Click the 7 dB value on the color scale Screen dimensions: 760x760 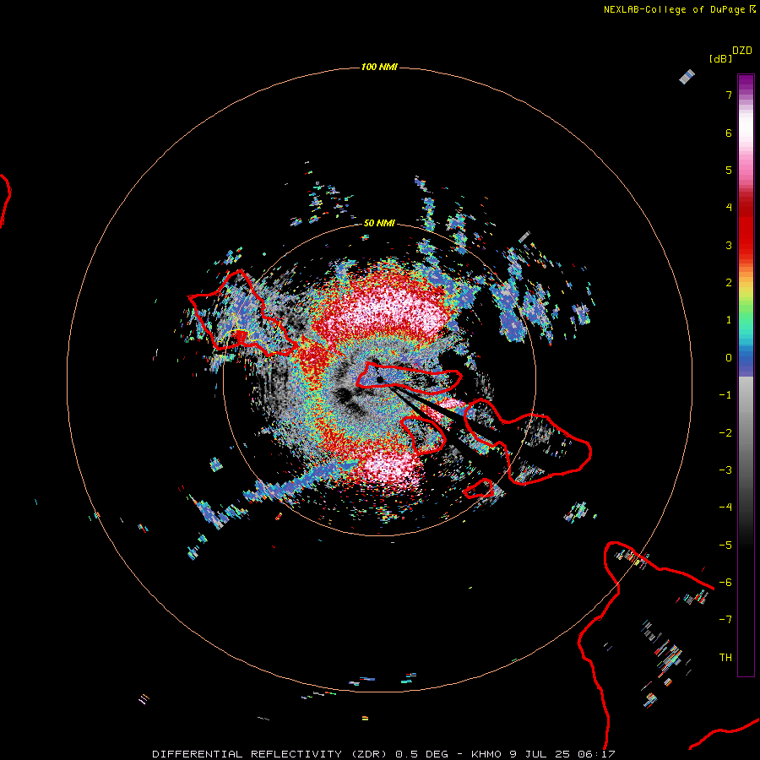pyautogui.click(x=729, y=95)
